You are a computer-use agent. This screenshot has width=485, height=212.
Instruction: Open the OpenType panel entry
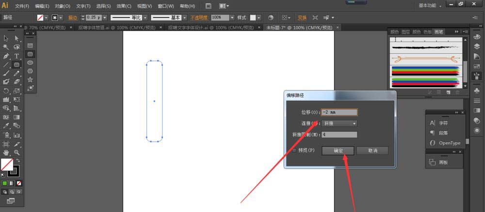click(x=445, y=143)
